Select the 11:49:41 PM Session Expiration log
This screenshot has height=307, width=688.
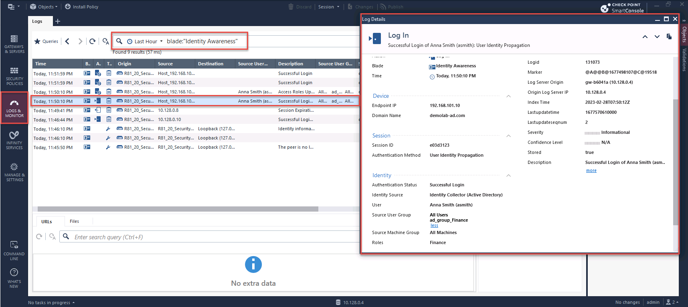pyautogui.click(x=196, y=110)
